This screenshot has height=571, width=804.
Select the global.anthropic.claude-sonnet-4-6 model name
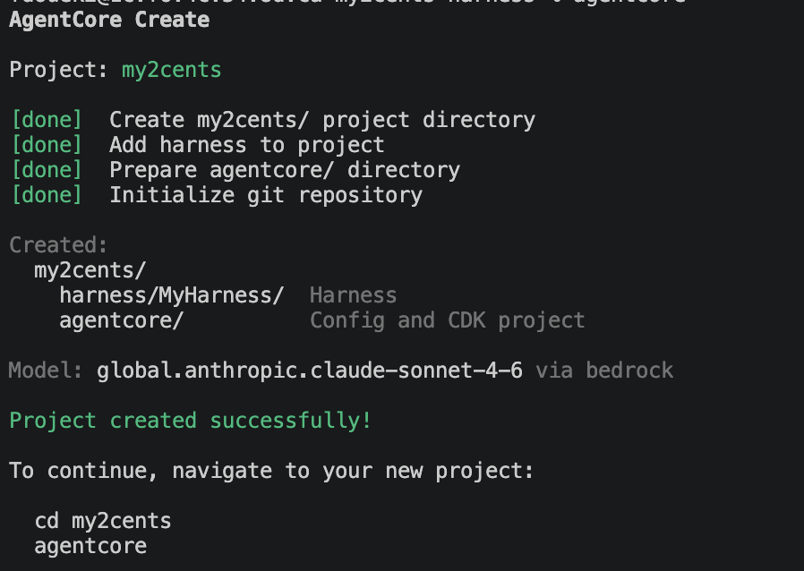309,371
